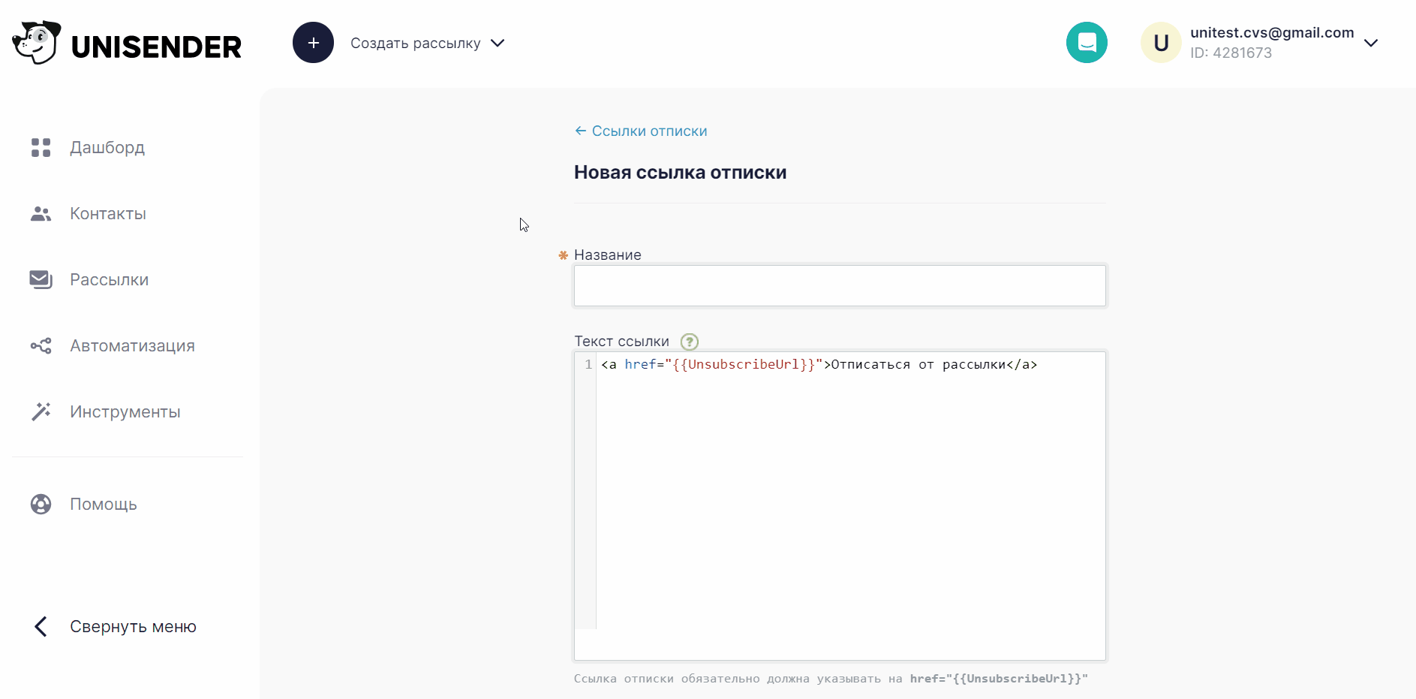The width and height of the screenshot is (1416, 699).
Task: Open the Инструменты menu item
Action: tap(125, 412)
